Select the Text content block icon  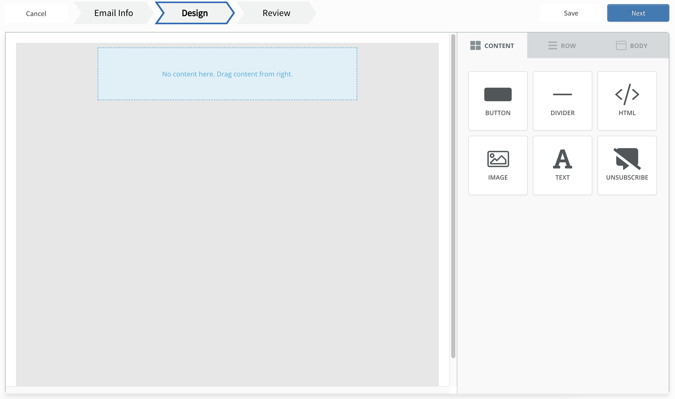562,159
